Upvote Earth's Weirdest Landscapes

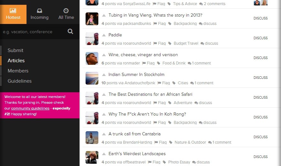point(104,154)
